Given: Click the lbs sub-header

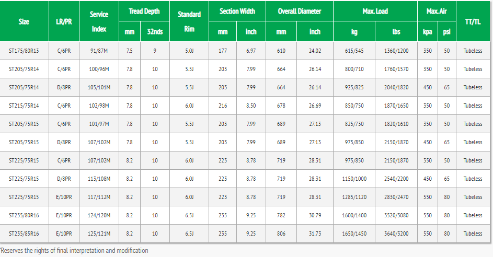Looking at the screenshot, I should point(396,32).
